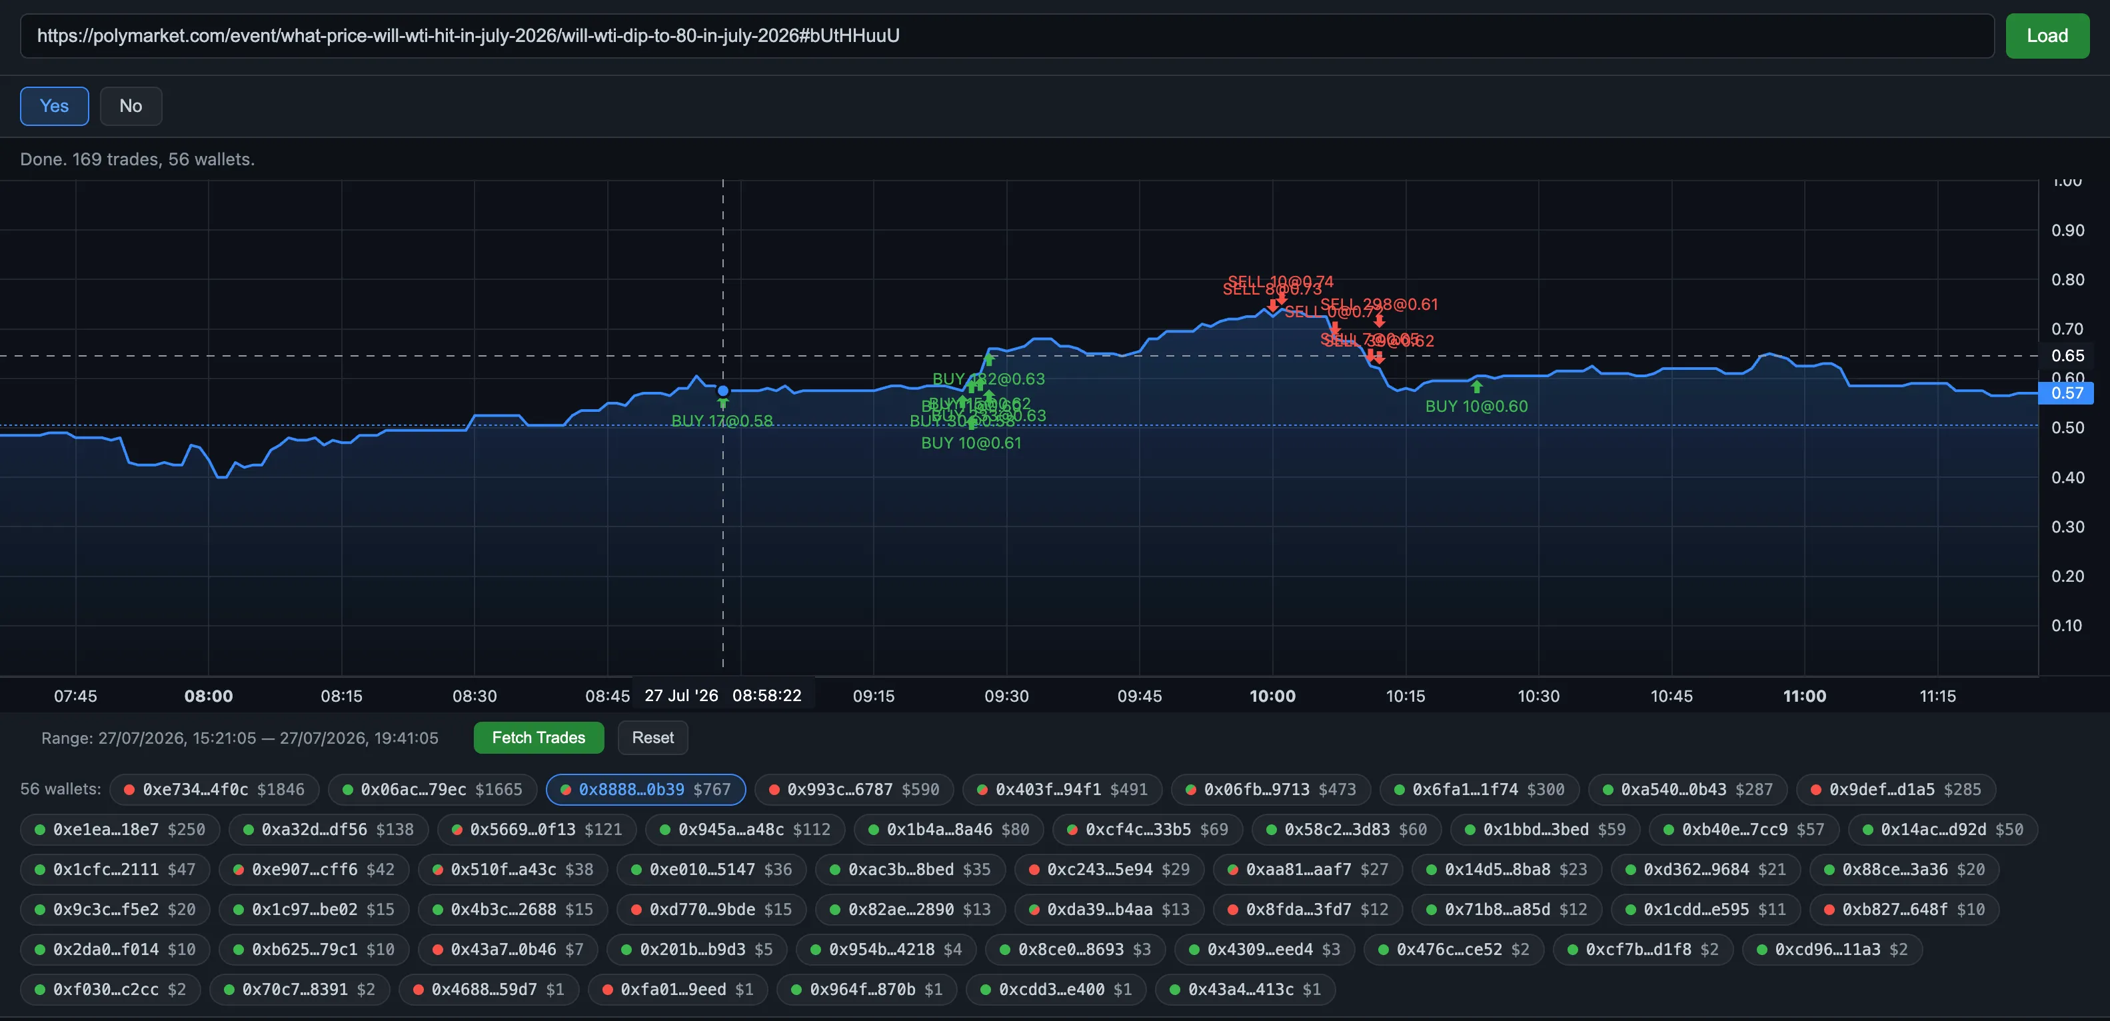Select wallet 0xcf7b…d1f8 $2 chip
Screen dimensions: 2110x1021
1643,950
